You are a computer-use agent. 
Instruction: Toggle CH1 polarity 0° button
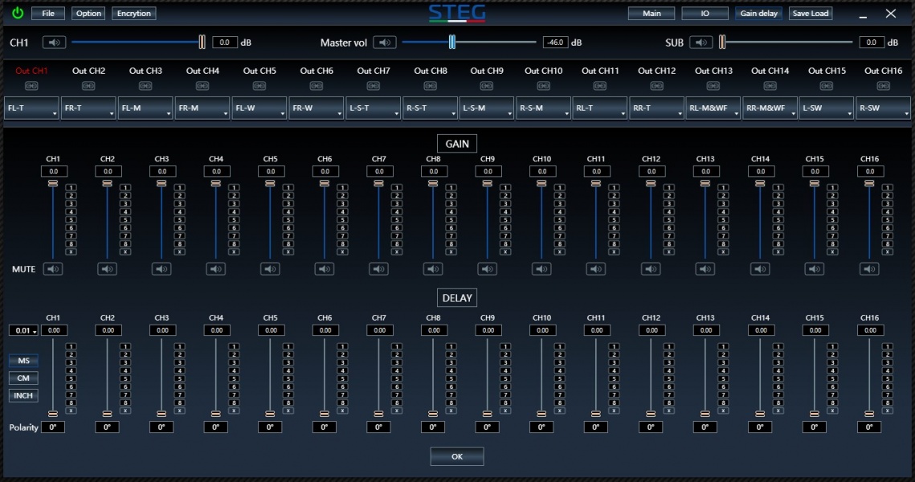pyautogui.click(x=53, y=427)
